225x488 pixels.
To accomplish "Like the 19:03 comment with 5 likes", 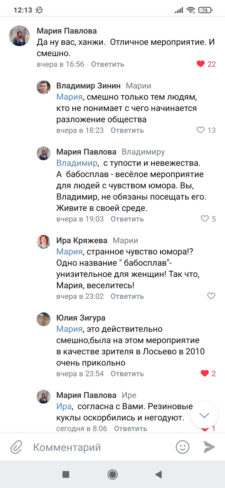I will pyautogui.click(x=205, y=219).
